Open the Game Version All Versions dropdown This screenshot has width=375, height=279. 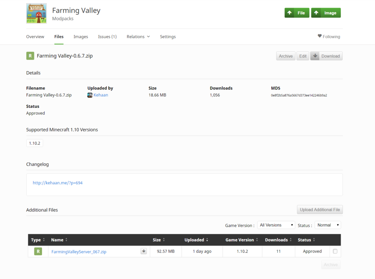click(x=276, y=225)
